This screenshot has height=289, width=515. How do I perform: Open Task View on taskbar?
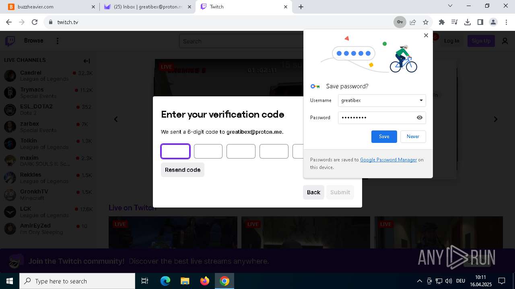coord(145,281)
